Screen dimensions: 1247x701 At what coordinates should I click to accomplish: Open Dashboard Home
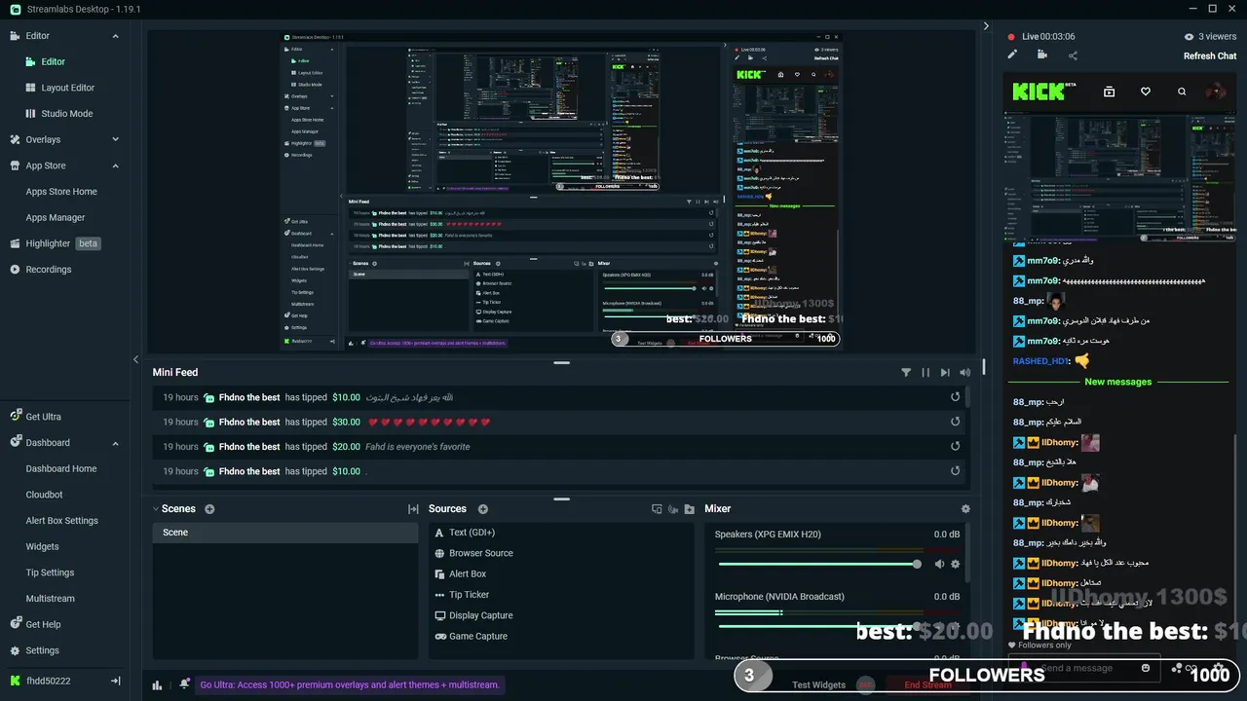(61, 469)
